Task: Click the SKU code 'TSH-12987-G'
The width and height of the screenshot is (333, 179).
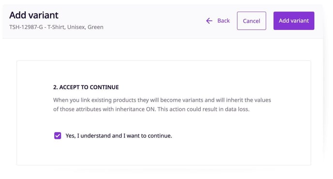Action: tap(26, 27)
